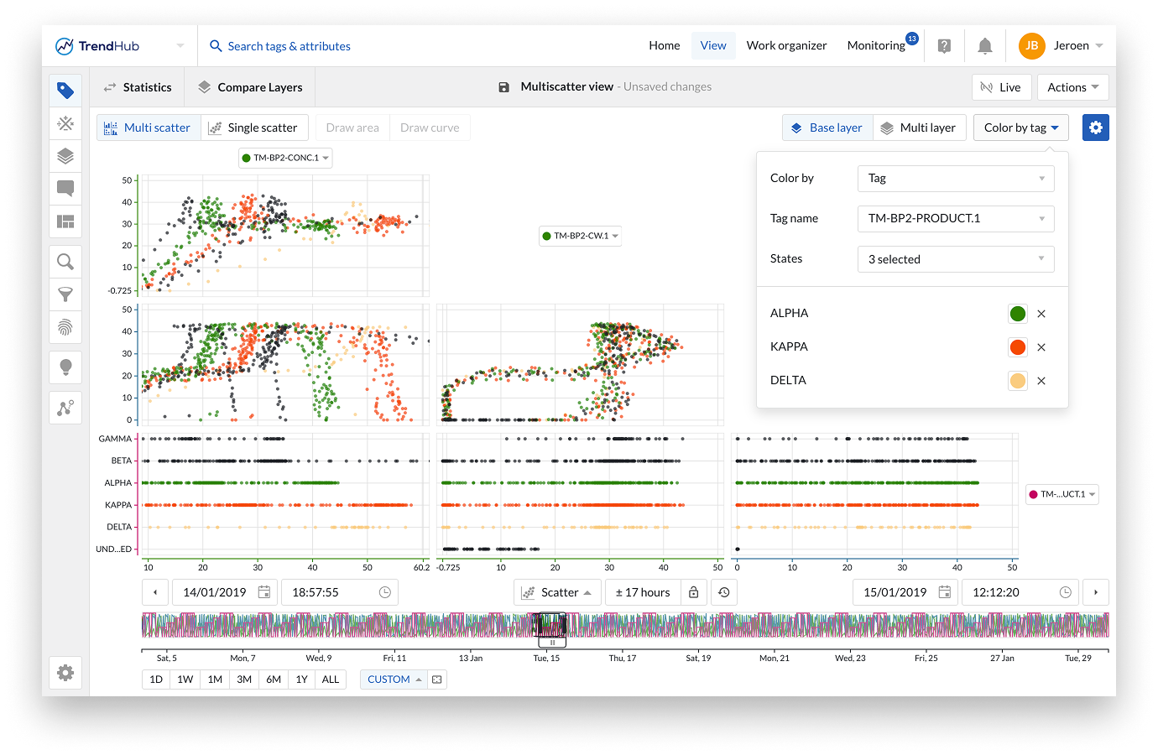Open the States 3 selected dropdown
The height and width of the screenshot is (755, 1158).
click(x=955, y=259)
